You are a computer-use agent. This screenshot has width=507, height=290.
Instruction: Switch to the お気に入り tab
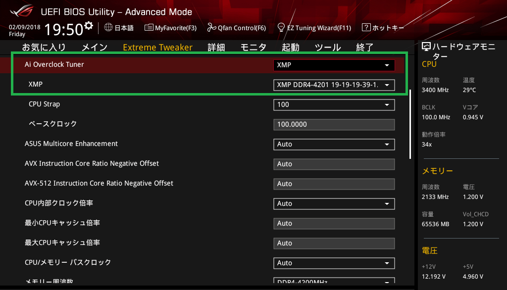[x=44, y=47]
